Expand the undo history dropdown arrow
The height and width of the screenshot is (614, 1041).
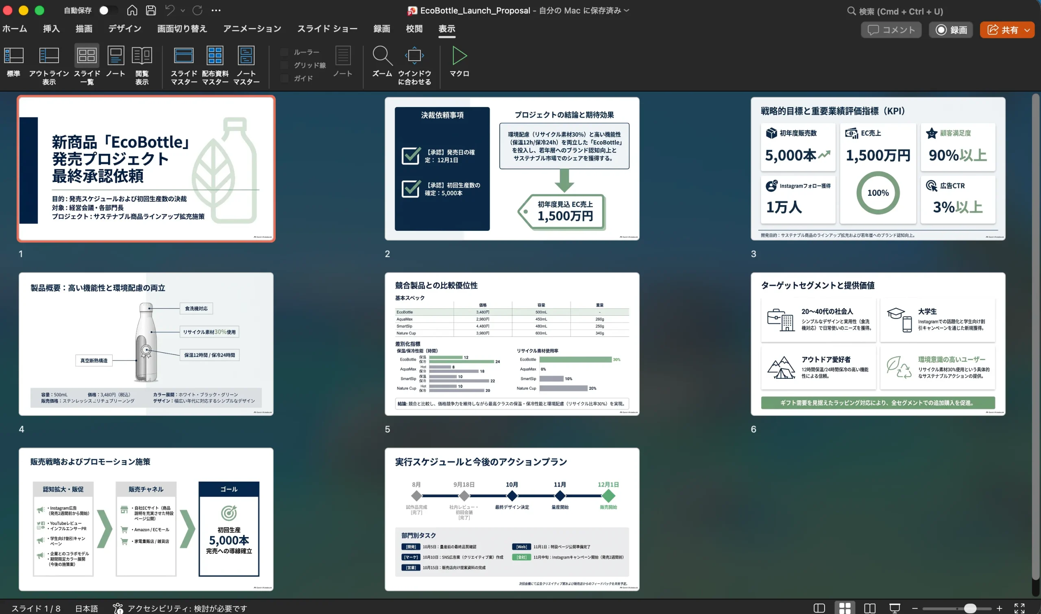coord(183,11)
